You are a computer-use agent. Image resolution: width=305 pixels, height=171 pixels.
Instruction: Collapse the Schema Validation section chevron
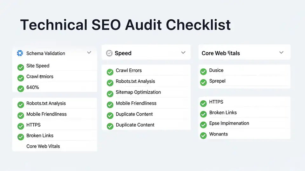click(89, 53)
